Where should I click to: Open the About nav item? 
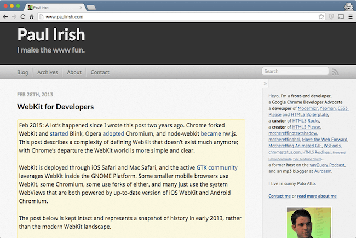[74, 72]
